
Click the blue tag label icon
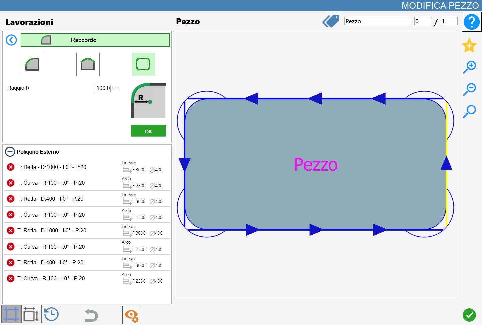[331, 21]
